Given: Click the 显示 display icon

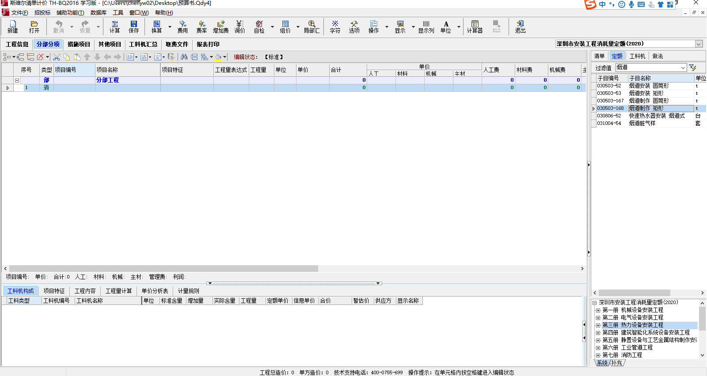Looking at the screenshot, I should click(x=400, y=27).
